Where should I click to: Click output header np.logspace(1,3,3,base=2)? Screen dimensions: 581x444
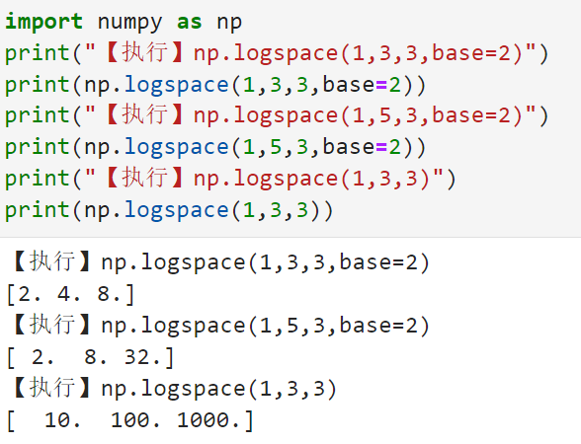pyautogui.click(x=221, y=262)
